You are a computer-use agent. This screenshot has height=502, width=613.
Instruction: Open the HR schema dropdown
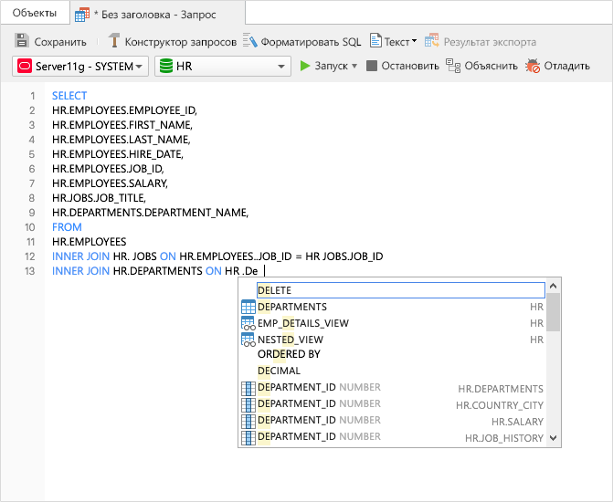click(281, 66)
